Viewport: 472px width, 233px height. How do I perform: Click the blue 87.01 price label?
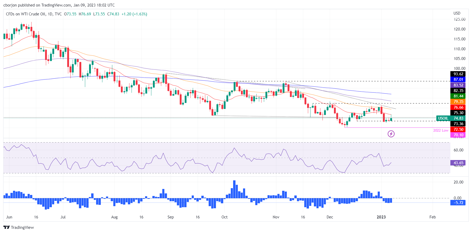[x=458, y=79]
